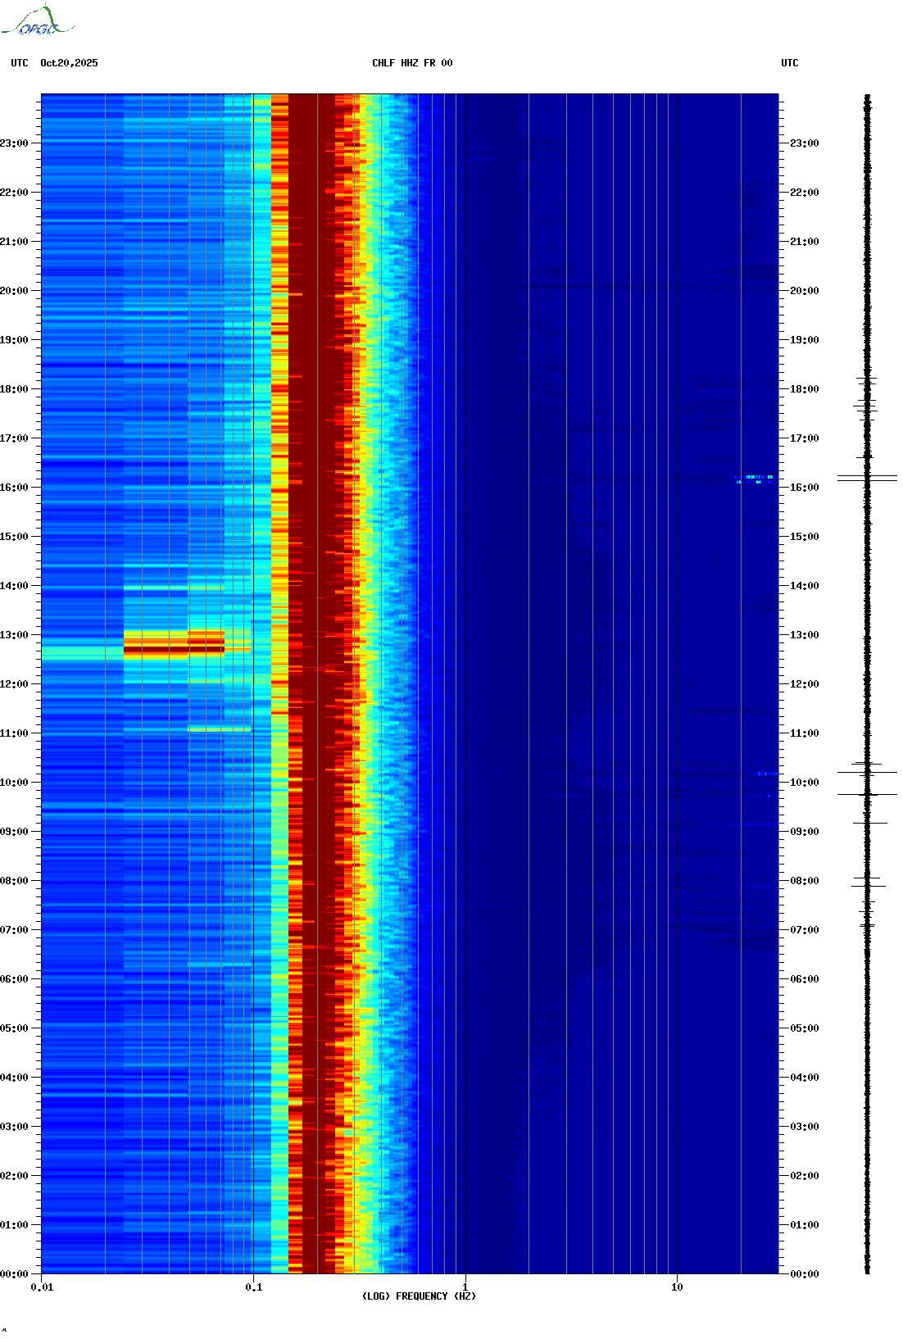
Task: Click the 10 Hz frequency axis label
Action: pyautogui.click(x=677, y=1287)
